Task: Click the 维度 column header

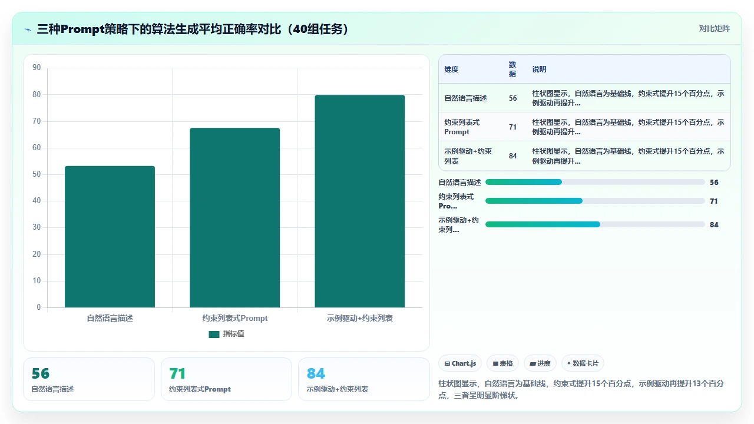Action: click(451, 69)
